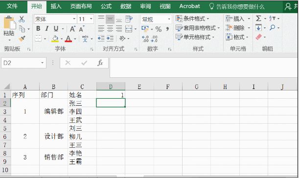Switch to 数据 data tab
The image size is (299, 178).
[126, 6]
